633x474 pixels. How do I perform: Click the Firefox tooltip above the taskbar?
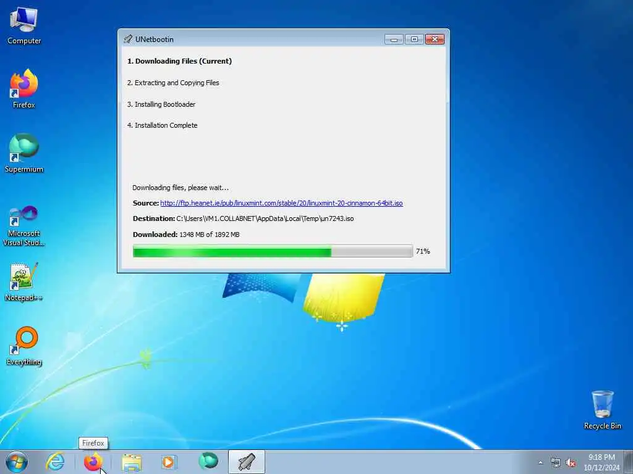(93, 443)
